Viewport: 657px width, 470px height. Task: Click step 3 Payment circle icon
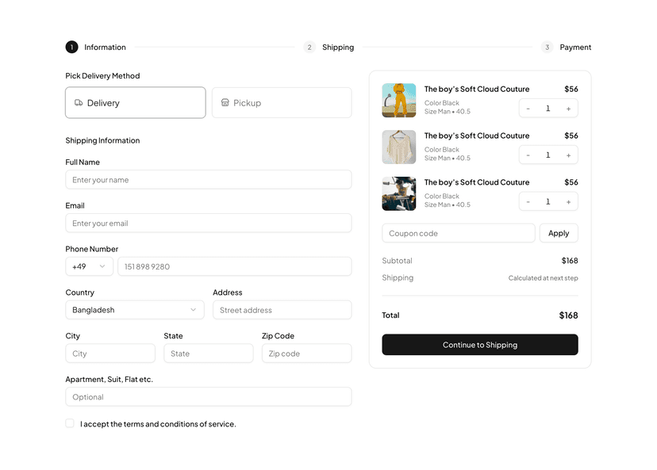pyautogui.click(x=547, y=47)
